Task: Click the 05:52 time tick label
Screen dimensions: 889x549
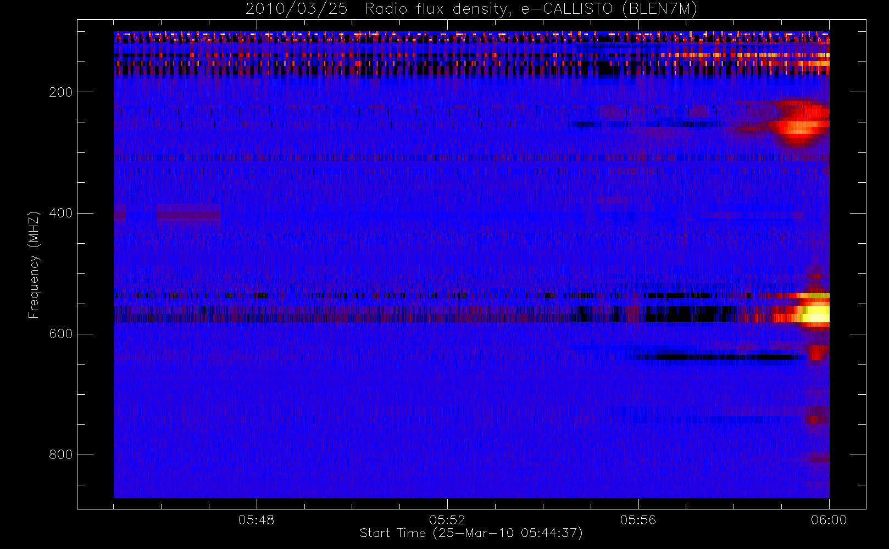Action: (447, 520)
